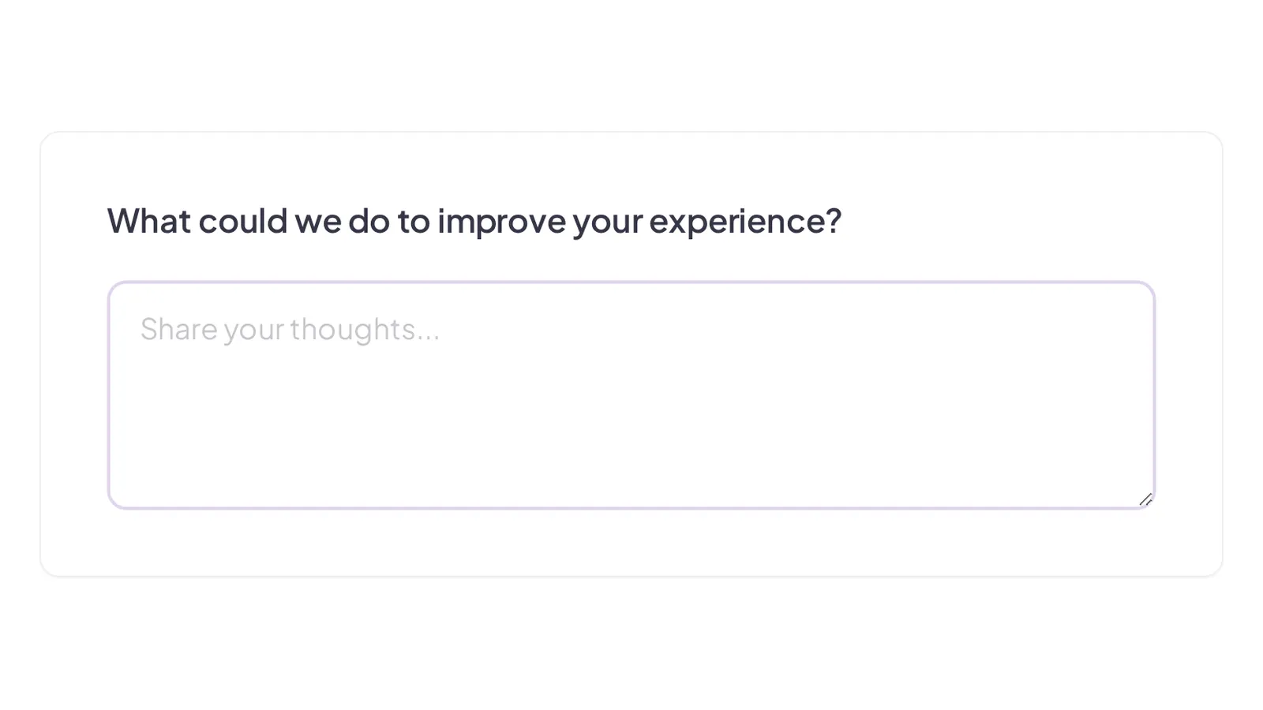
Task: Click the word 'Share' in the placeholder
Action: point(178,329)
